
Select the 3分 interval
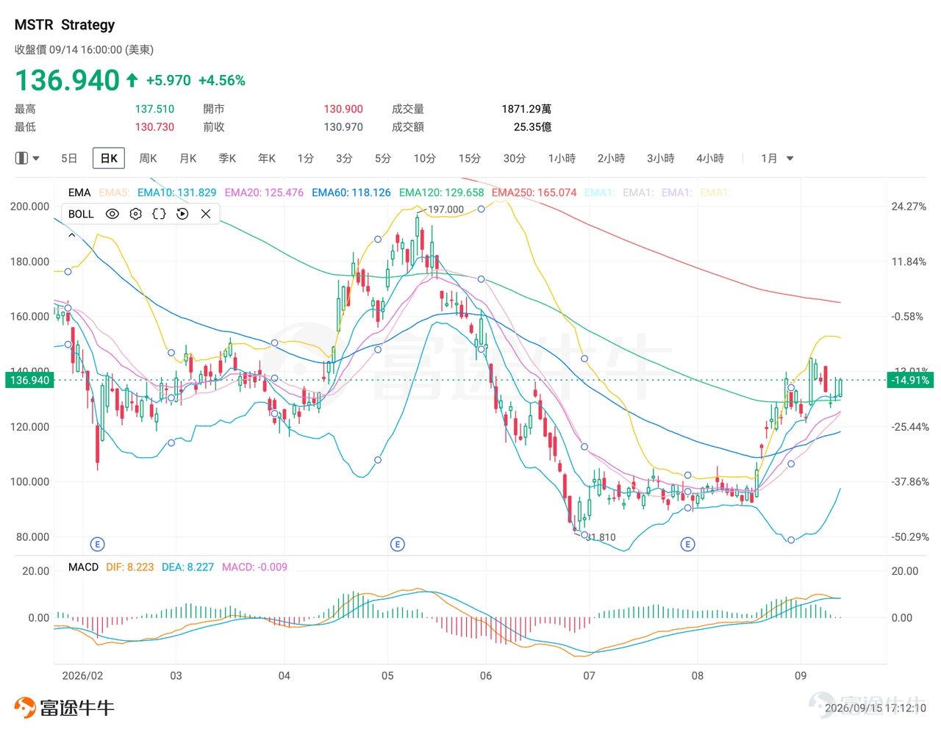pyautogui.click(x=344, y=158)
